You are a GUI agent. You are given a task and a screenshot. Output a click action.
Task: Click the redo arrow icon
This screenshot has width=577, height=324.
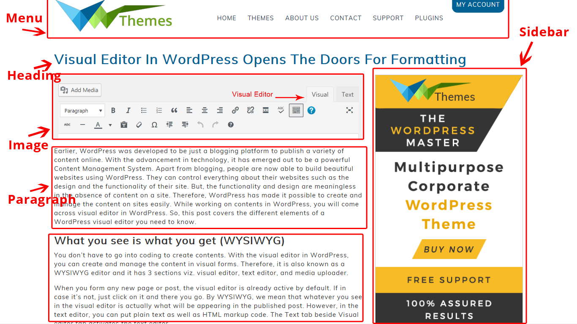coord(215,124)
